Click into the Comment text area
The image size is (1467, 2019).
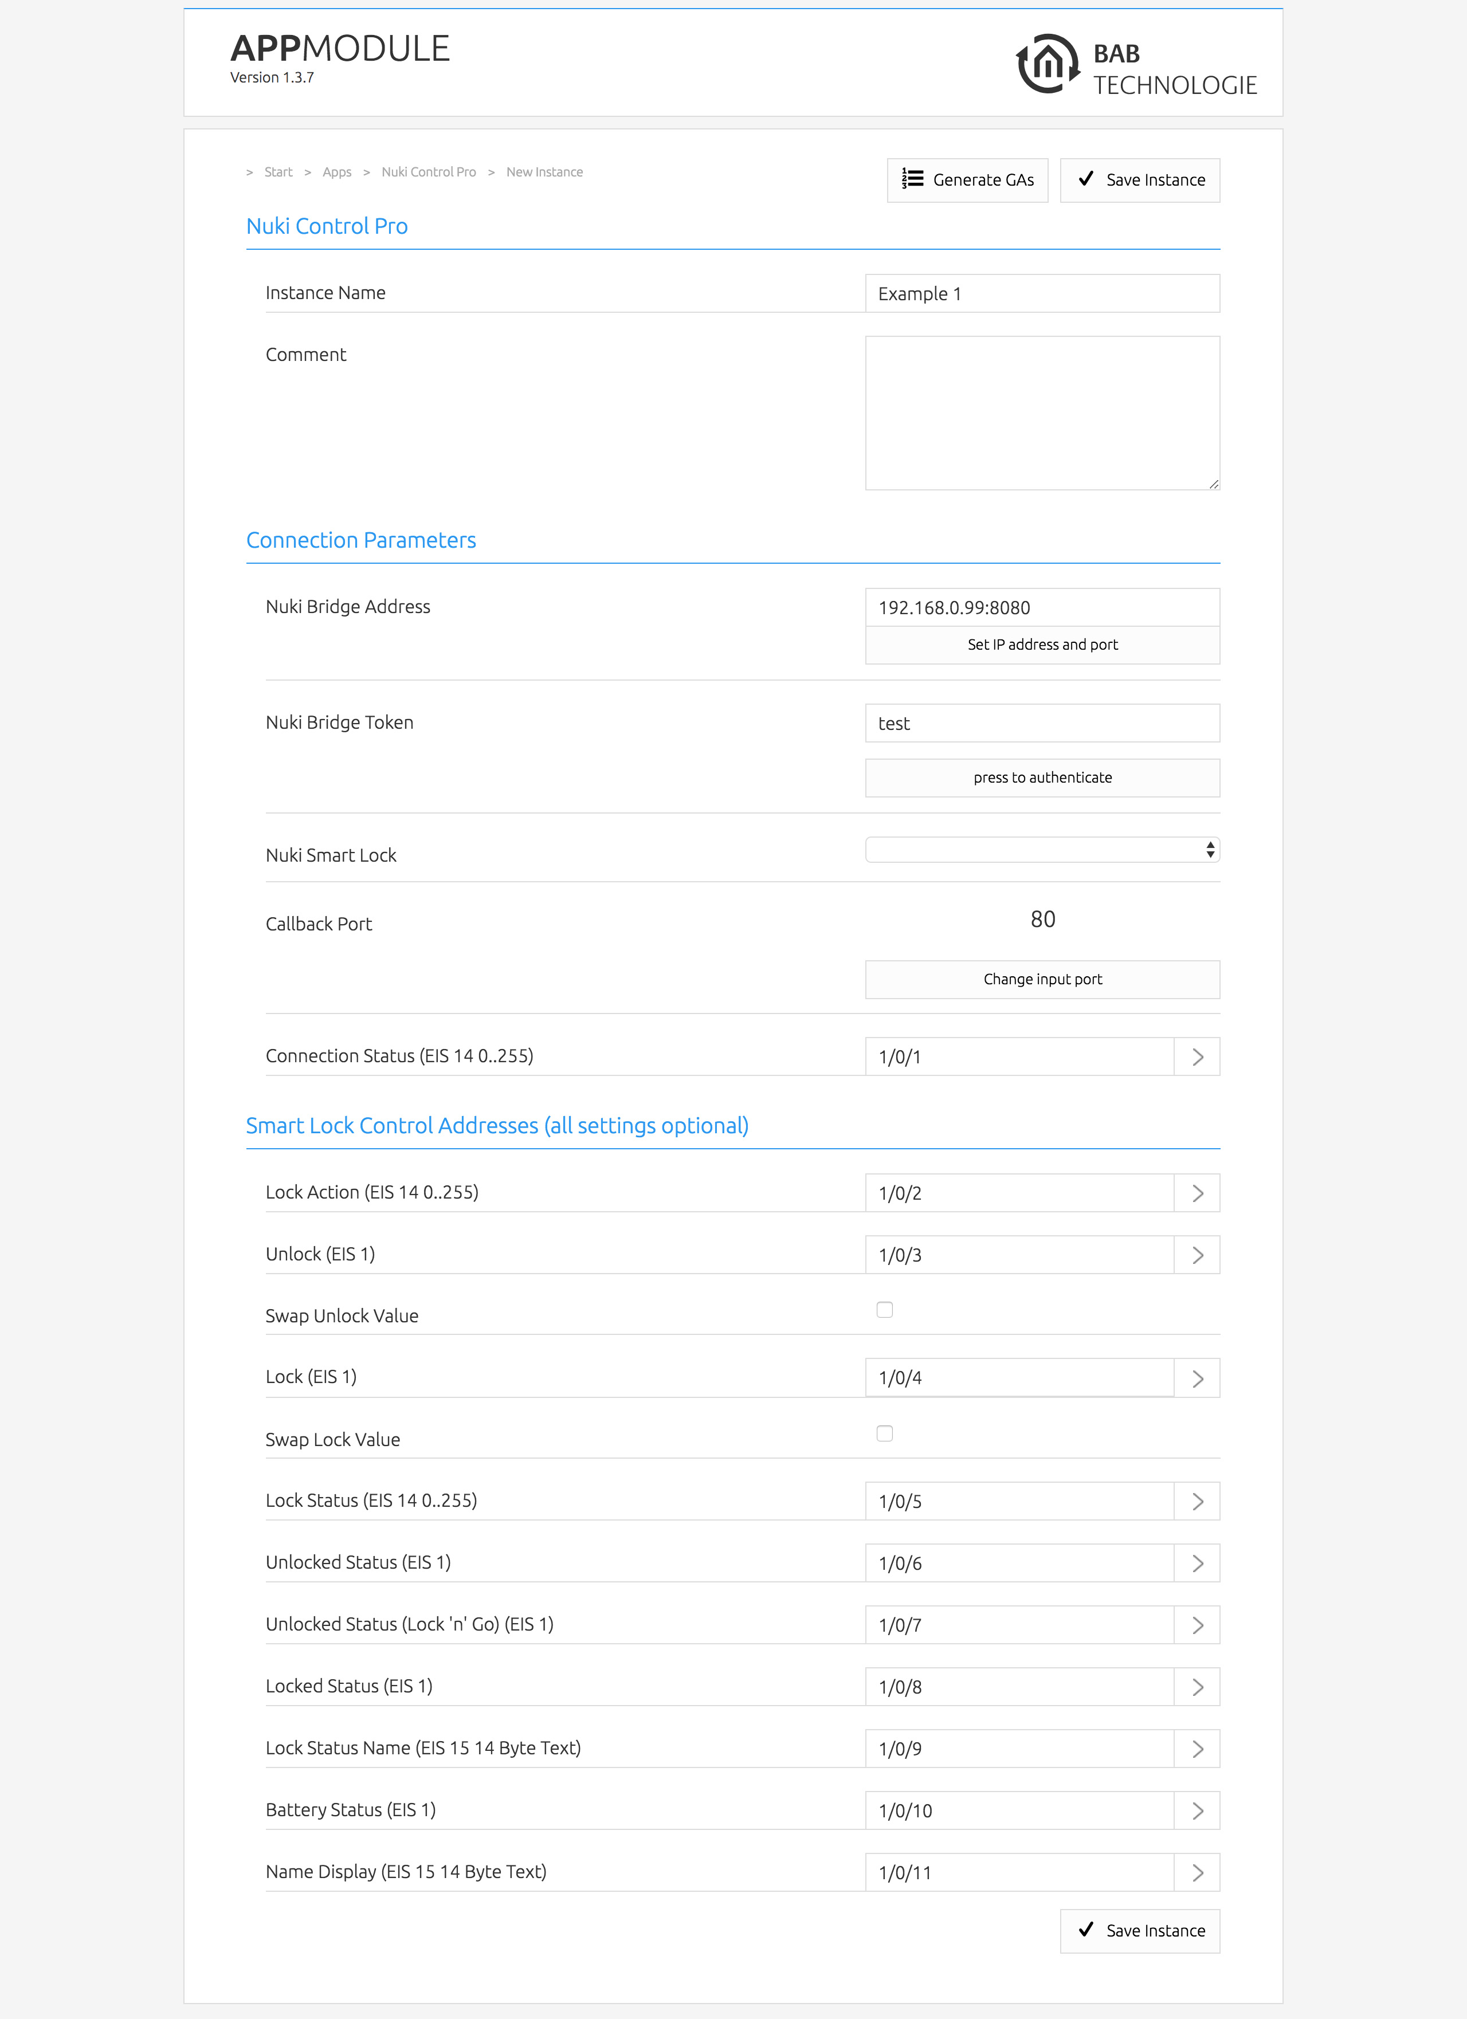pyautogui.click(x=1041, y=412)
